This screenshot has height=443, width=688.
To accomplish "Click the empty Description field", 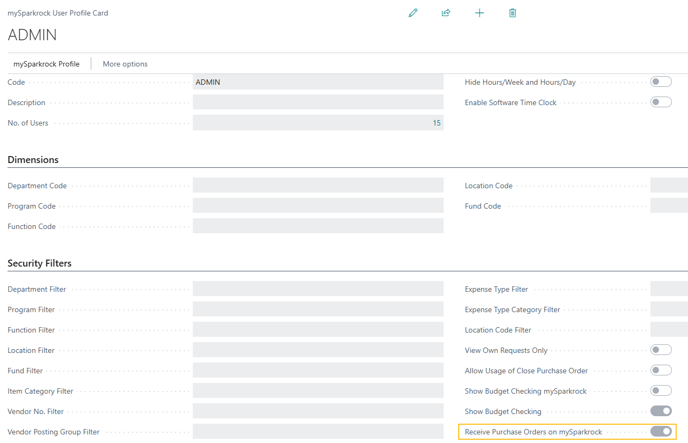I will click(x=317, y=102).
